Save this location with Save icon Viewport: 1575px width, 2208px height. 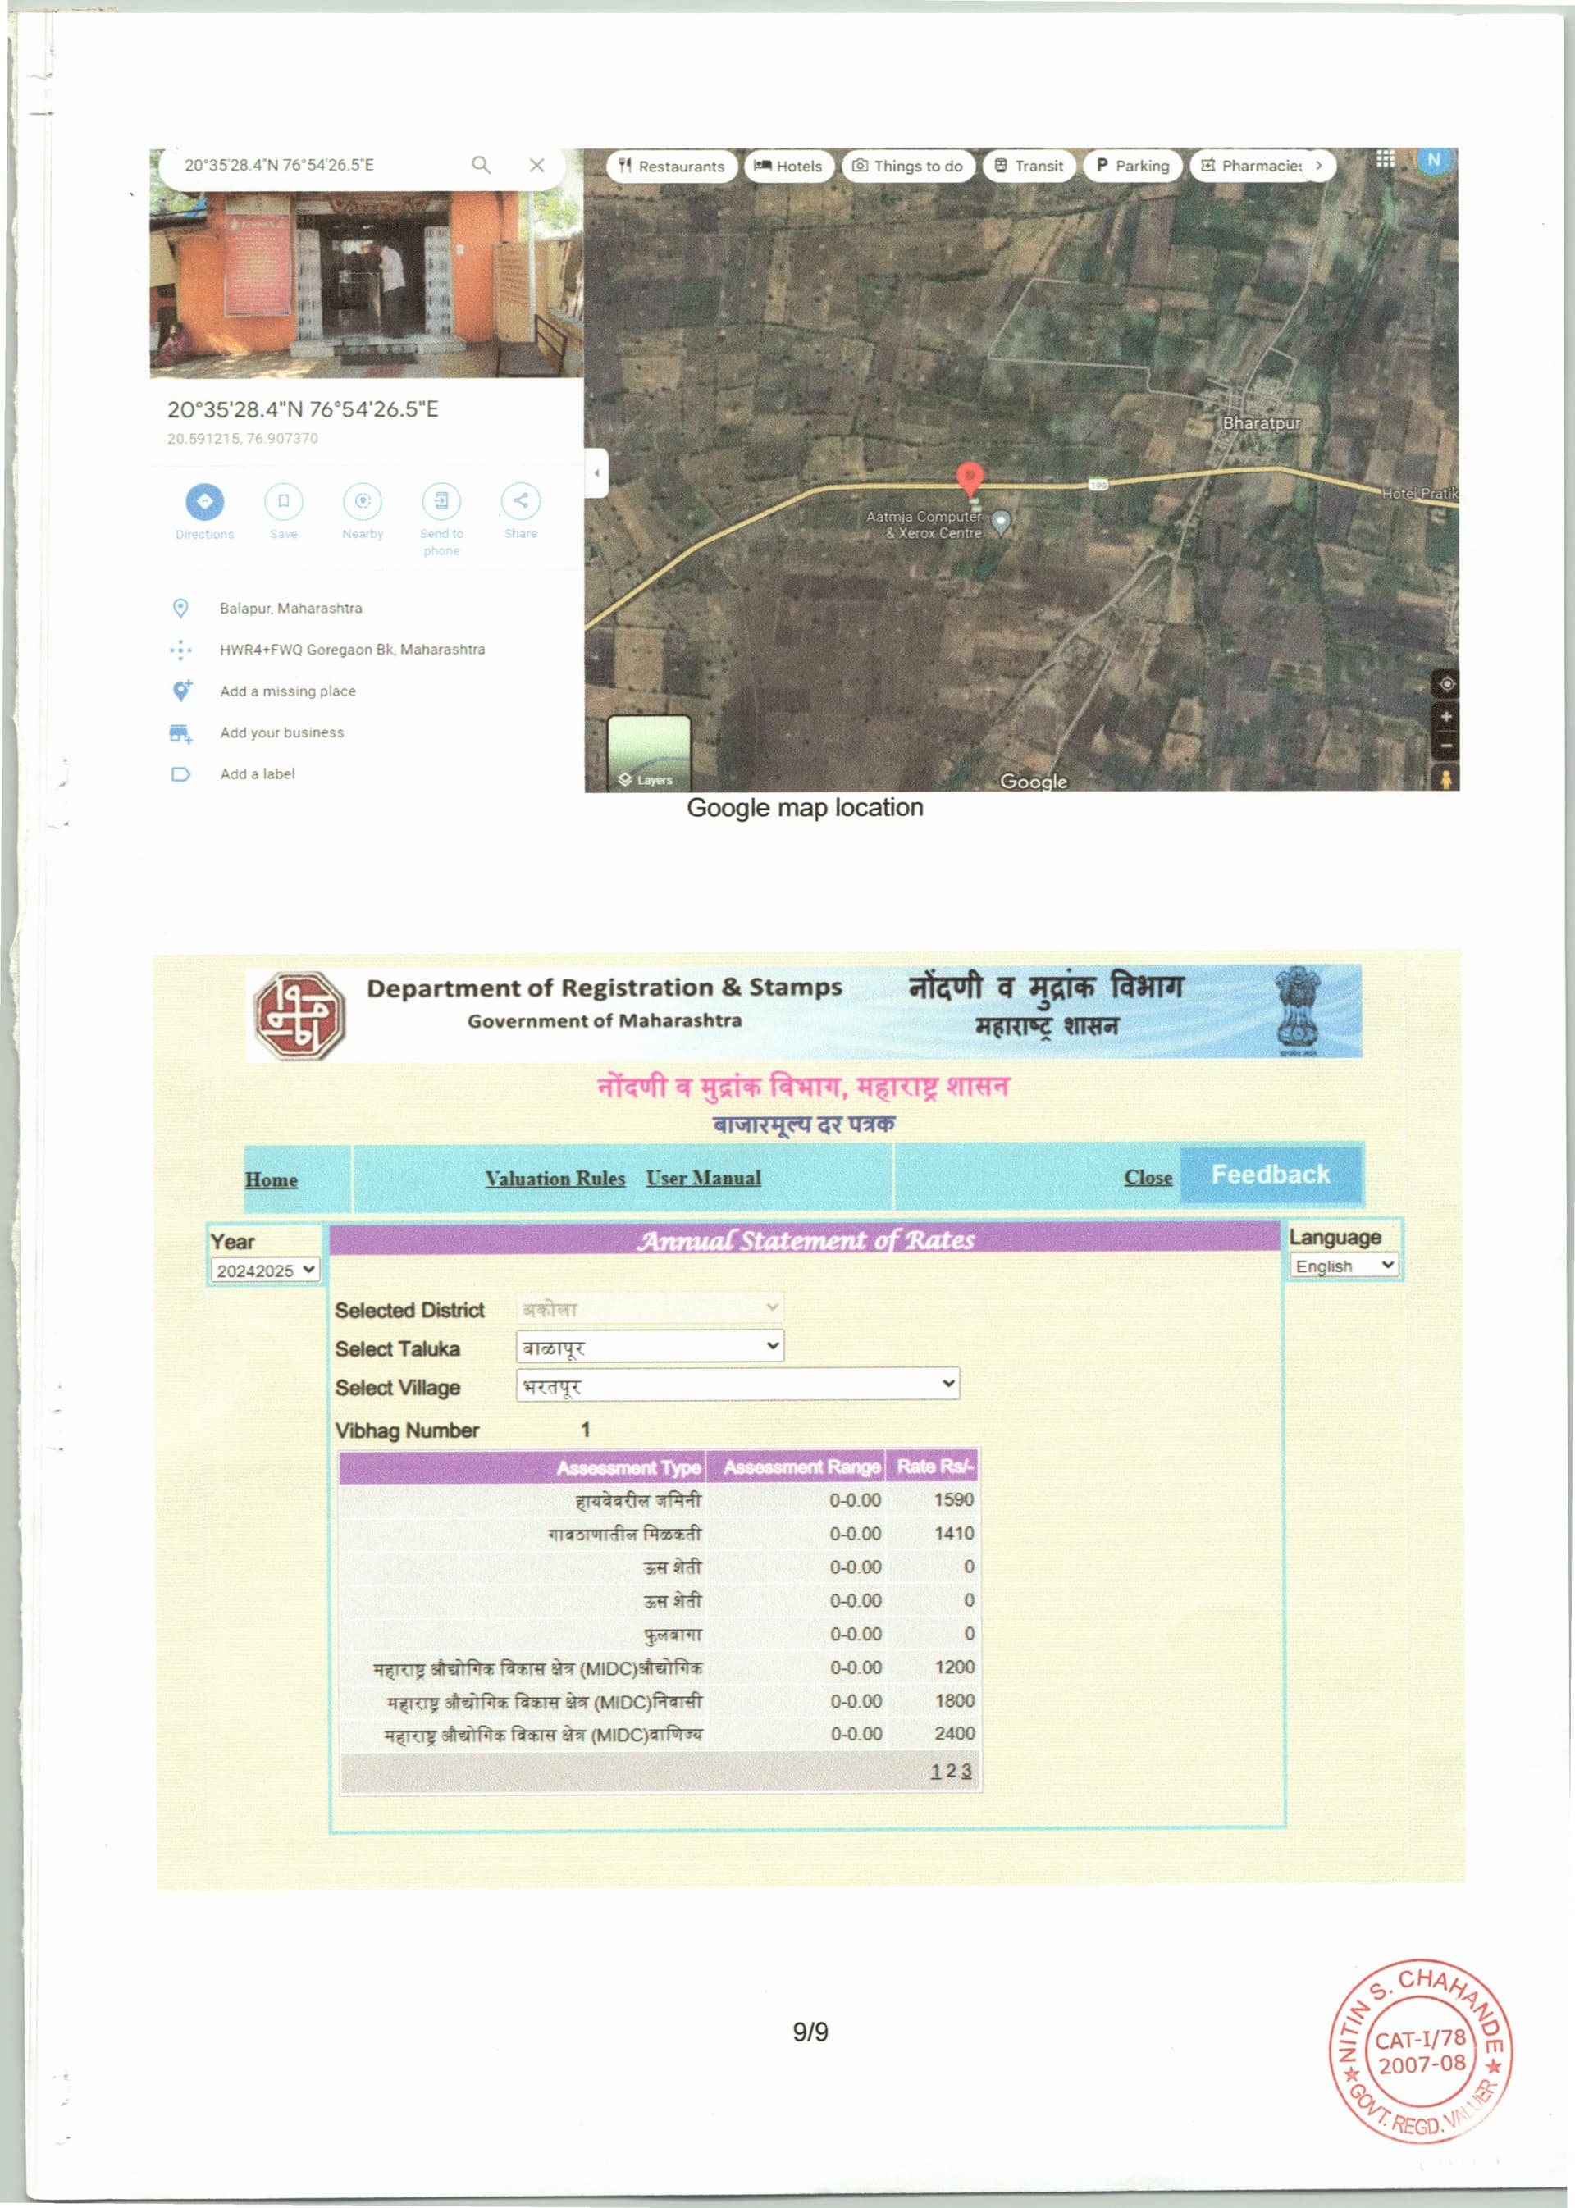click(x=283, y=501)
